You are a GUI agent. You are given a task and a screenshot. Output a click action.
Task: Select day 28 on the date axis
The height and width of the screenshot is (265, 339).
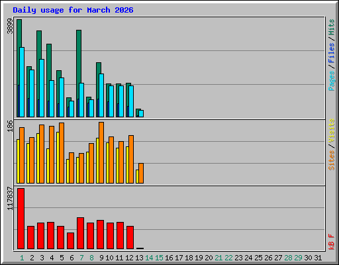[288, 258]
